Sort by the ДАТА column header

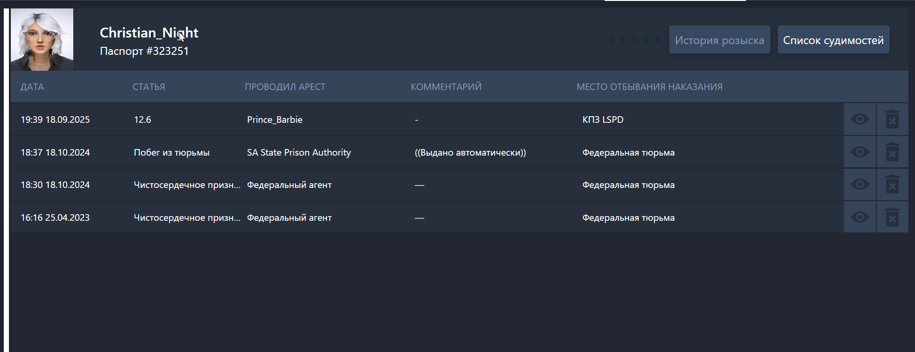[x=32, y=87]
